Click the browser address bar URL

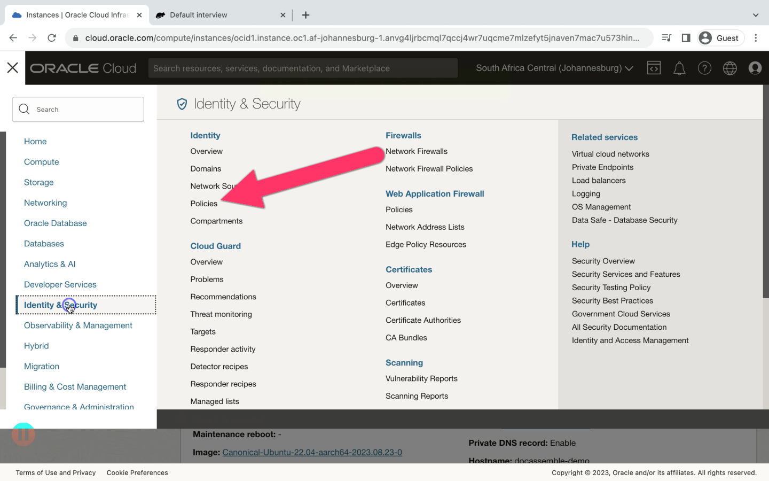(362, 38)
